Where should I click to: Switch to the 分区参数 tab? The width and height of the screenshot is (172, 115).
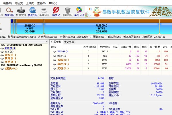coord(56,42)
